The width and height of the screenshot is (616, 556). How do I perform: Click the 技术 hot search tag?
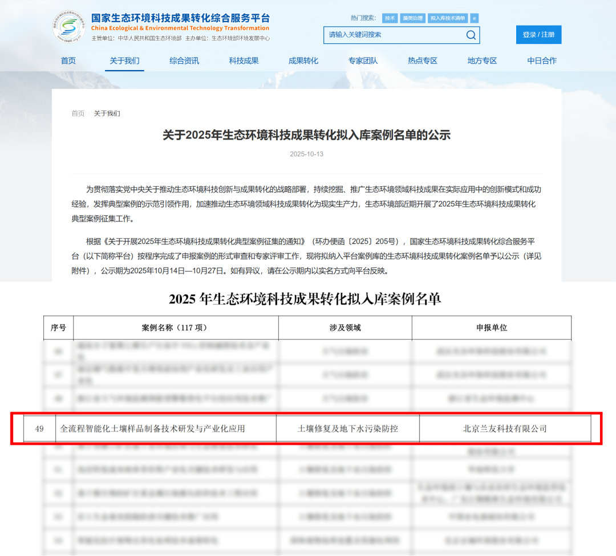tap(390, 18)
